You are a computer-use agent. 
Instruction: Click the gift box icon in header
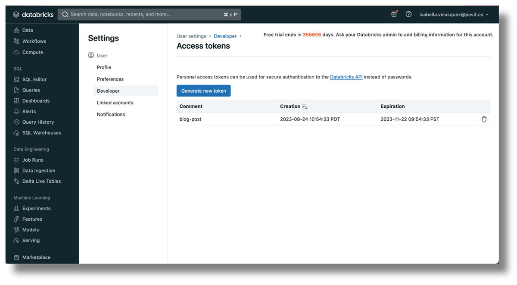393,14
